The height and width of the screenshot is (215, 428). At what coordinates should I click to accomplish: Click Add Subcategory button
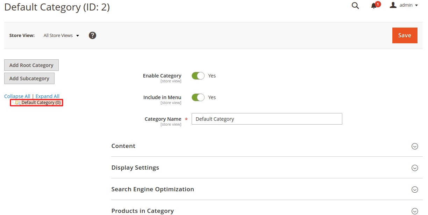tap(29, 79)
